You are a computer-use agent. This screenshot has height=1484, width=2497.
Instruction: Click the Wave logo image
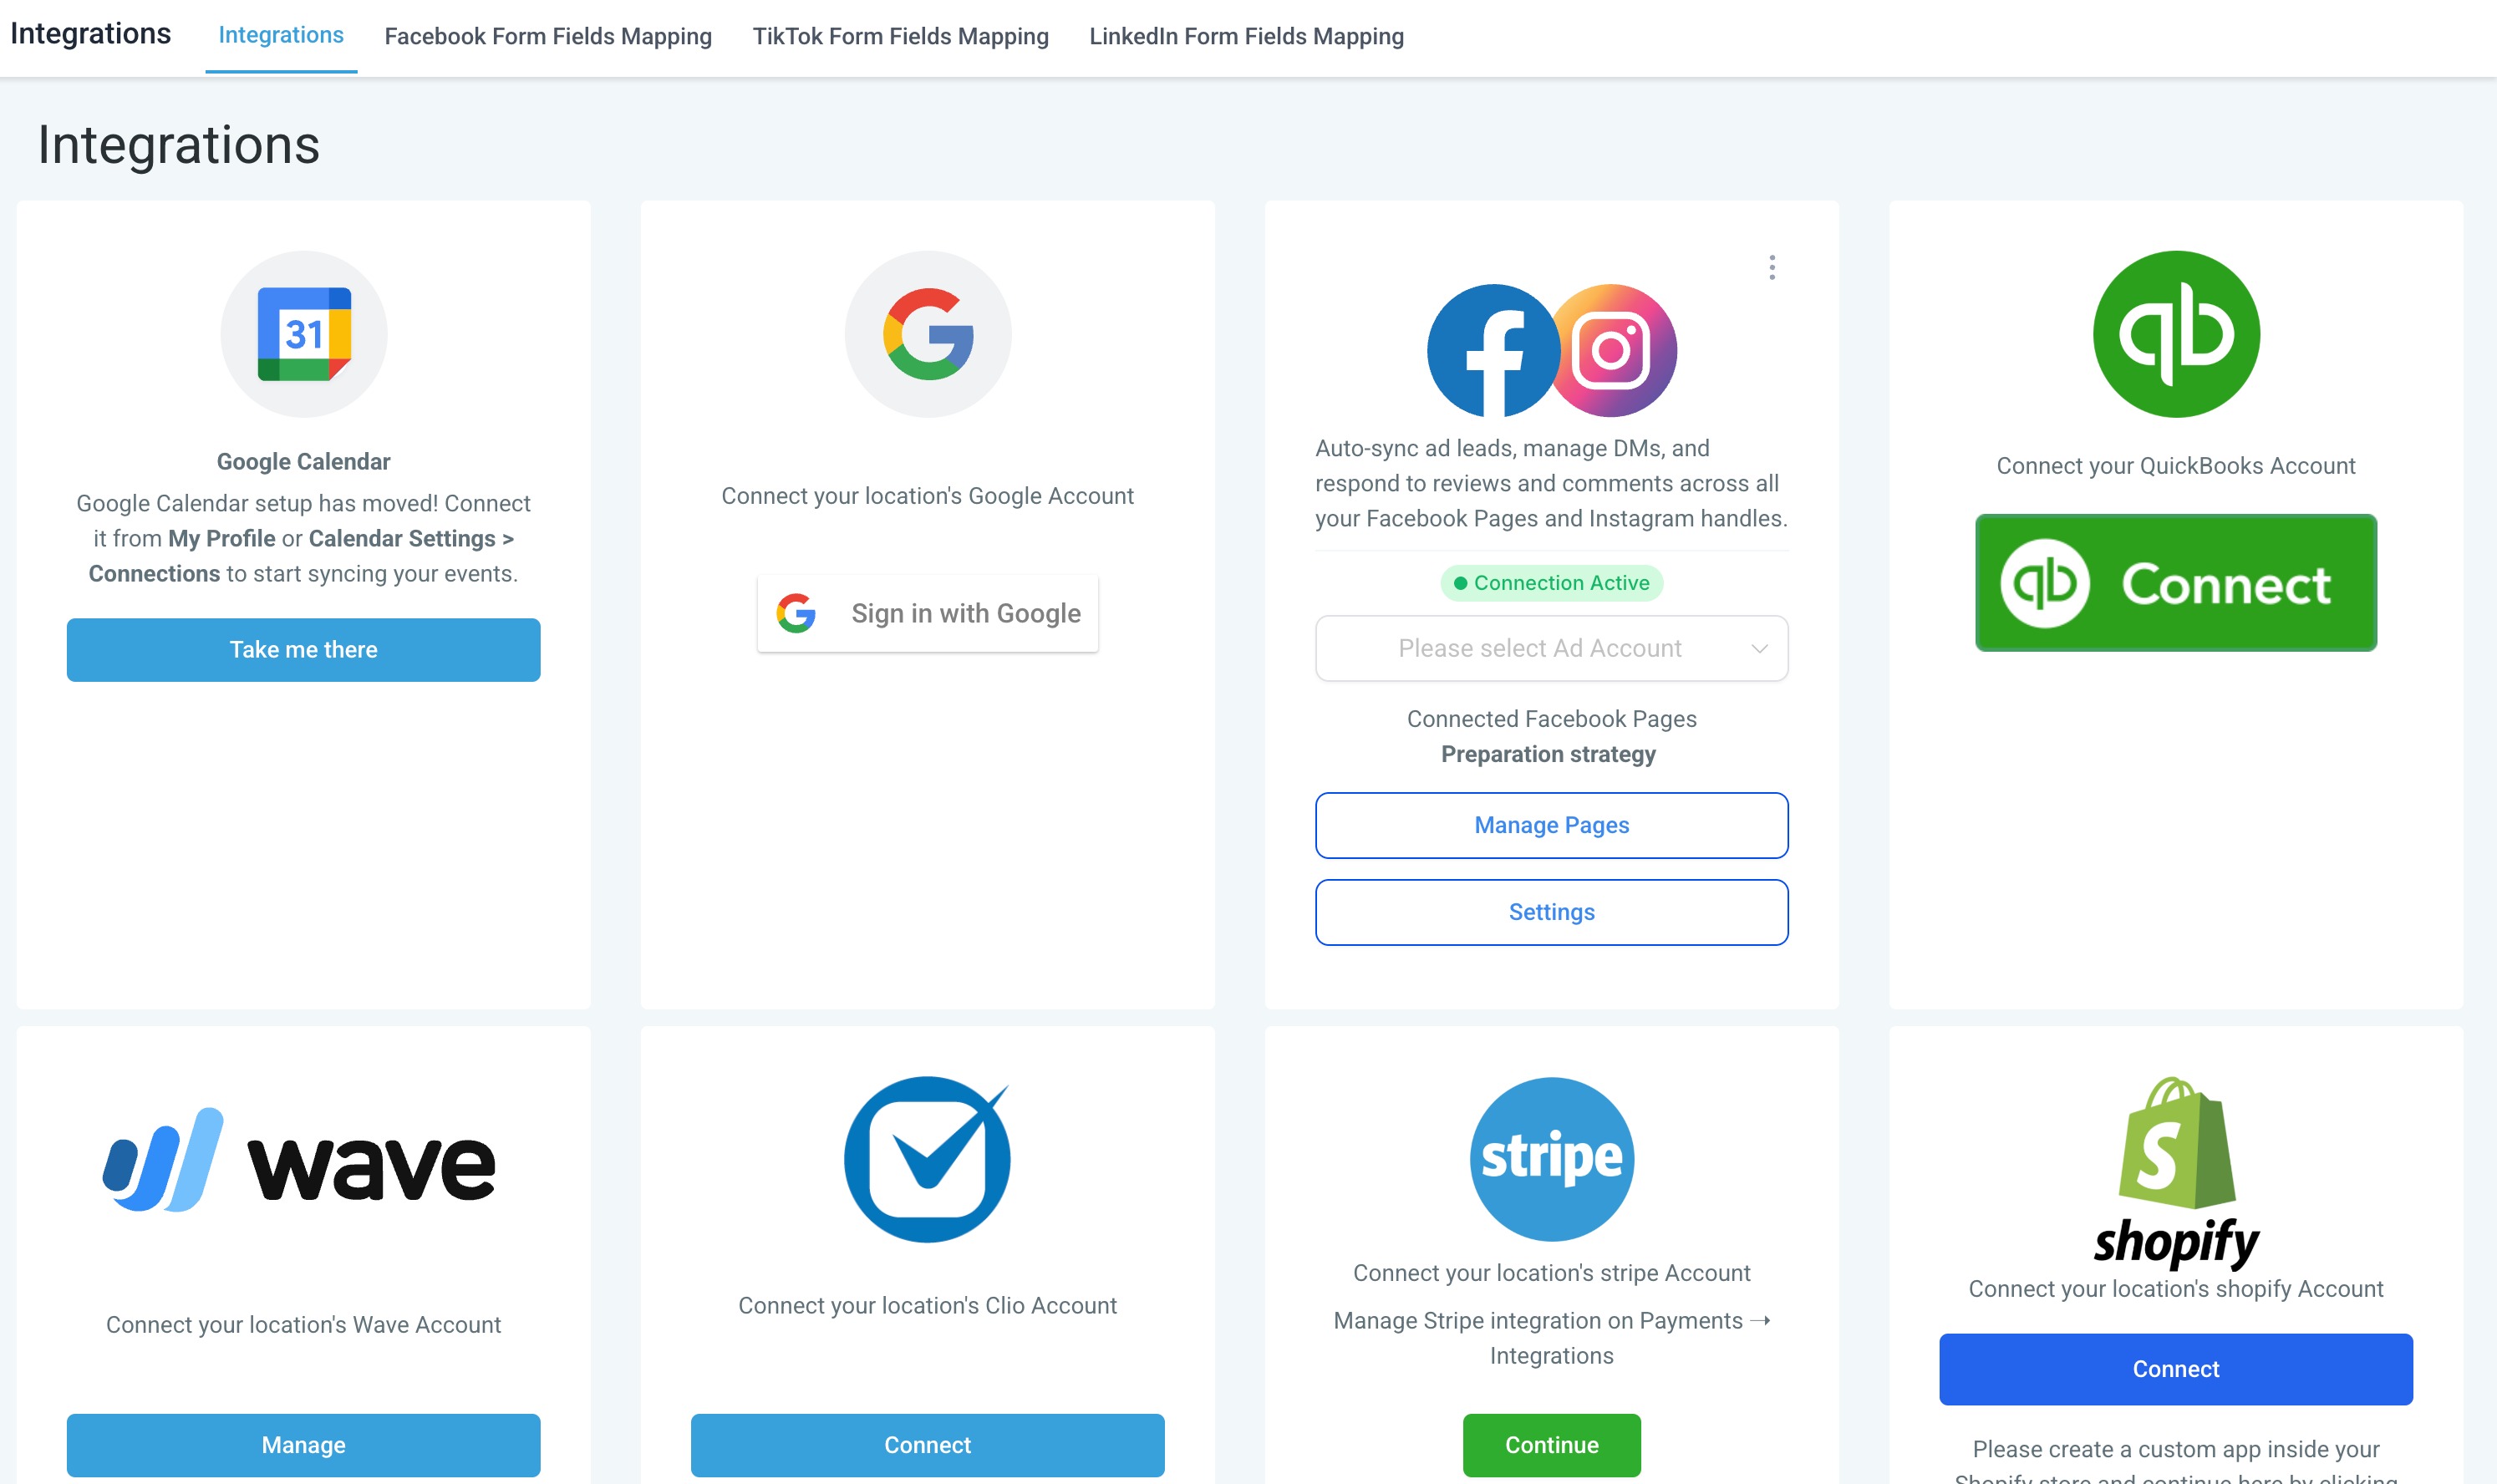click(x=300, y=1160)
